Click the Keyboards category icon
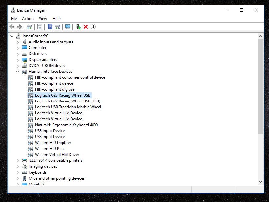 coord(24,172)
